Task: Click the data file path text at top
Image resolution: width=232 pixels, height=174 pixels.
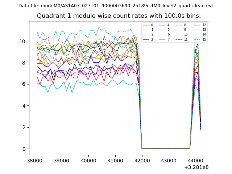Action: point(116,6)
